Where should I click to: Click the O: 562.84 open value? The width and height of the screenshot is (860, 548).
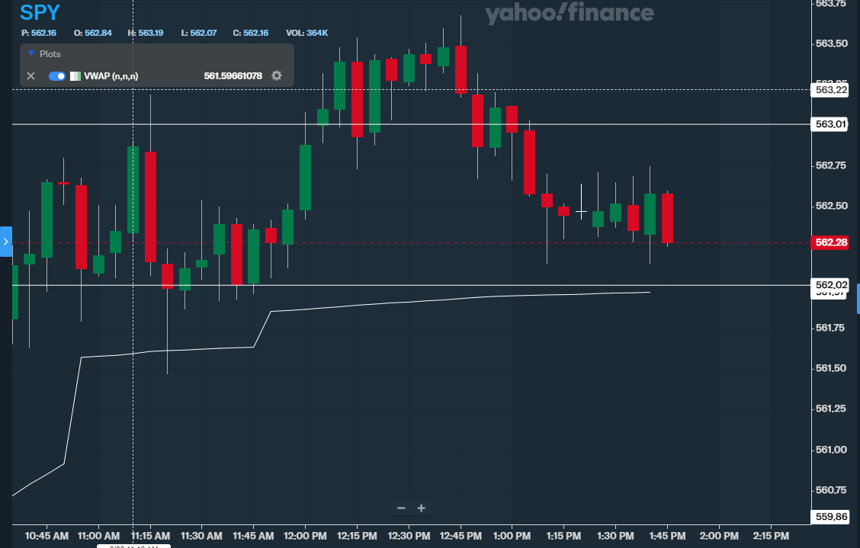point(93,33)
